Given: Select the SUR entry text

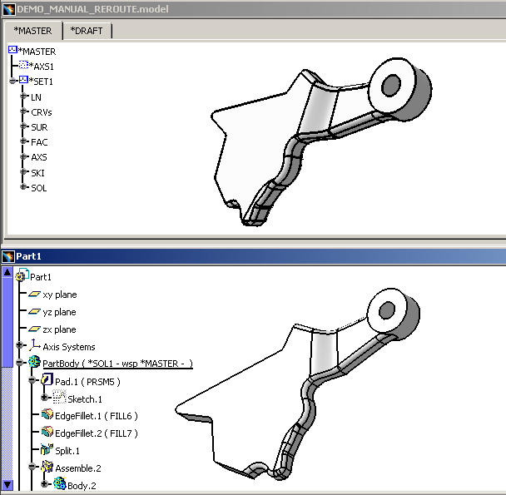Looking at the screenshot, I should pos(39,127).
